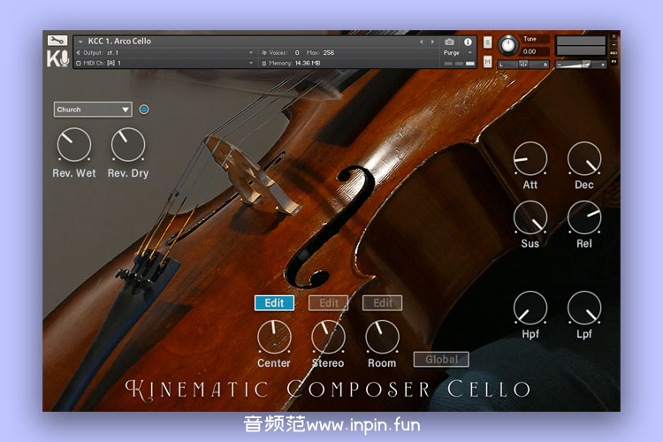The width and height of the screenshot is (663, 442).
Task: Enable the Stereo mic Edit button
Action: 329,303
